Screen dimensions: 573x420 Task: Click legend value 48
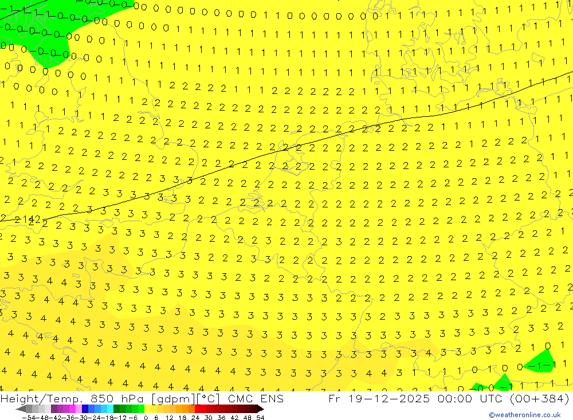247,418
